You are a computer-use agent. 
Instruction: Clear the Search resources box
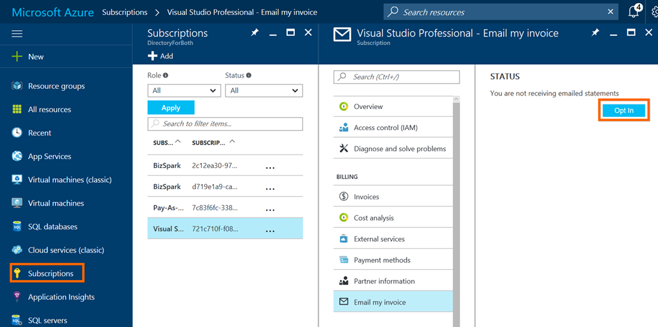coord(610,12)
